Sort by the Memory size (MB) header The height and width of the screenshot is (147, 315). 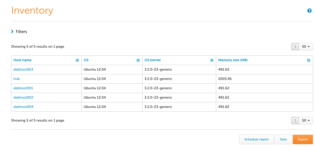click(x=233, y=60)
